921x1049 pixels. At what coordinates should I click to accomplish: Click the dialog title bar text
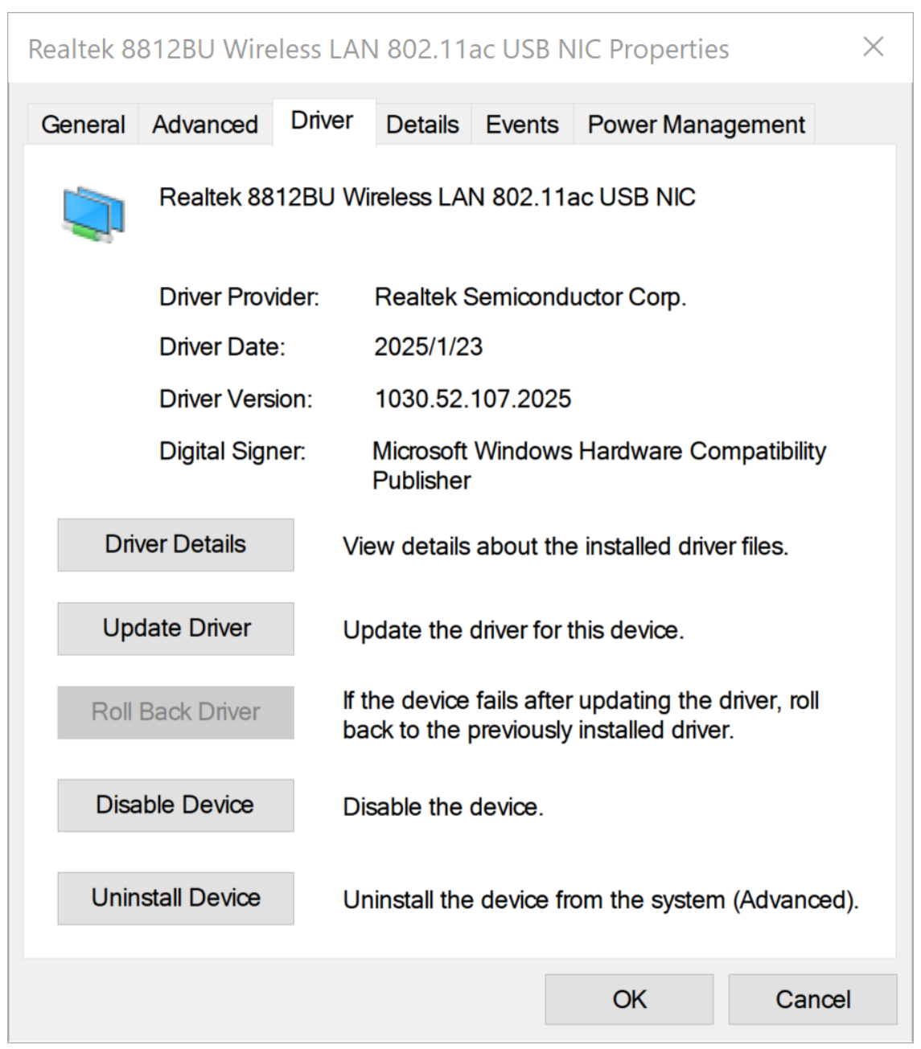click(x=378, y=49)
